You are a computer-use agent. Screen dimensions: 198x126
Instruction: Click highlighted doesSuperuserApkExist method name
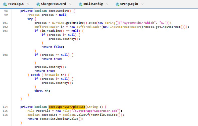[x=67, y=107]
